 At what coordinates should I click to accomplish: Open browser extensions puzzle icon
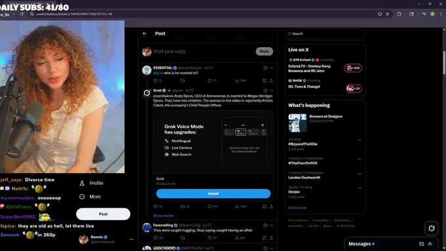click(x=399, y=14)
